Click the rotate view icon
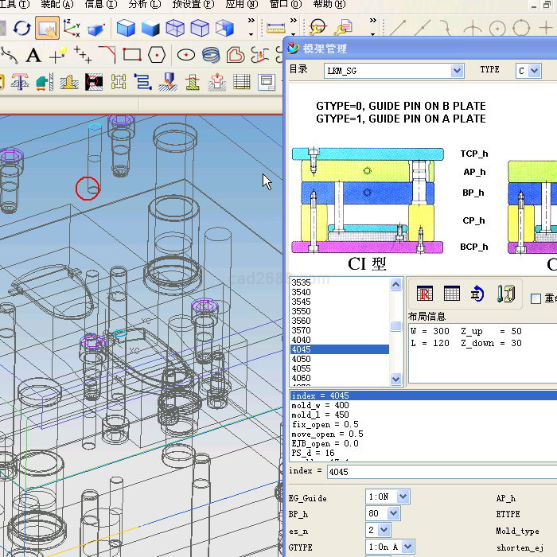557x557 pixels. click(x=21, y=29)
